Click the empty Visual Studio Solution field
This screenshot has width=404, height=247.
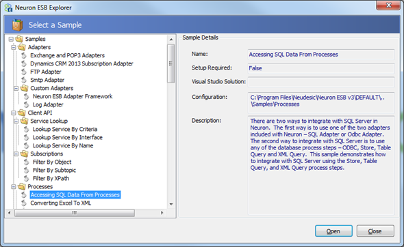click(x=321, y=82)
